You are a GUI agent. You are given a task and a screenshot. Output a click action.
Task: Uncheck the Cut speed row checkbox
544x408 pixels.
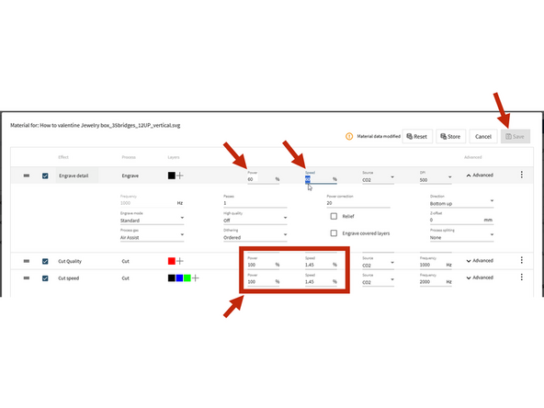pos(45,278)
